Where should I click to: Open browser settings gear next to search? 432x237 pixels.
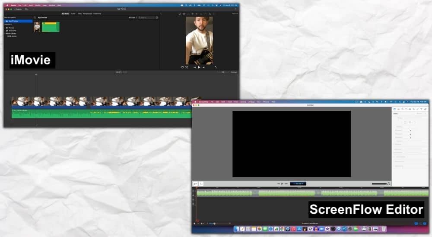(157, 17)
